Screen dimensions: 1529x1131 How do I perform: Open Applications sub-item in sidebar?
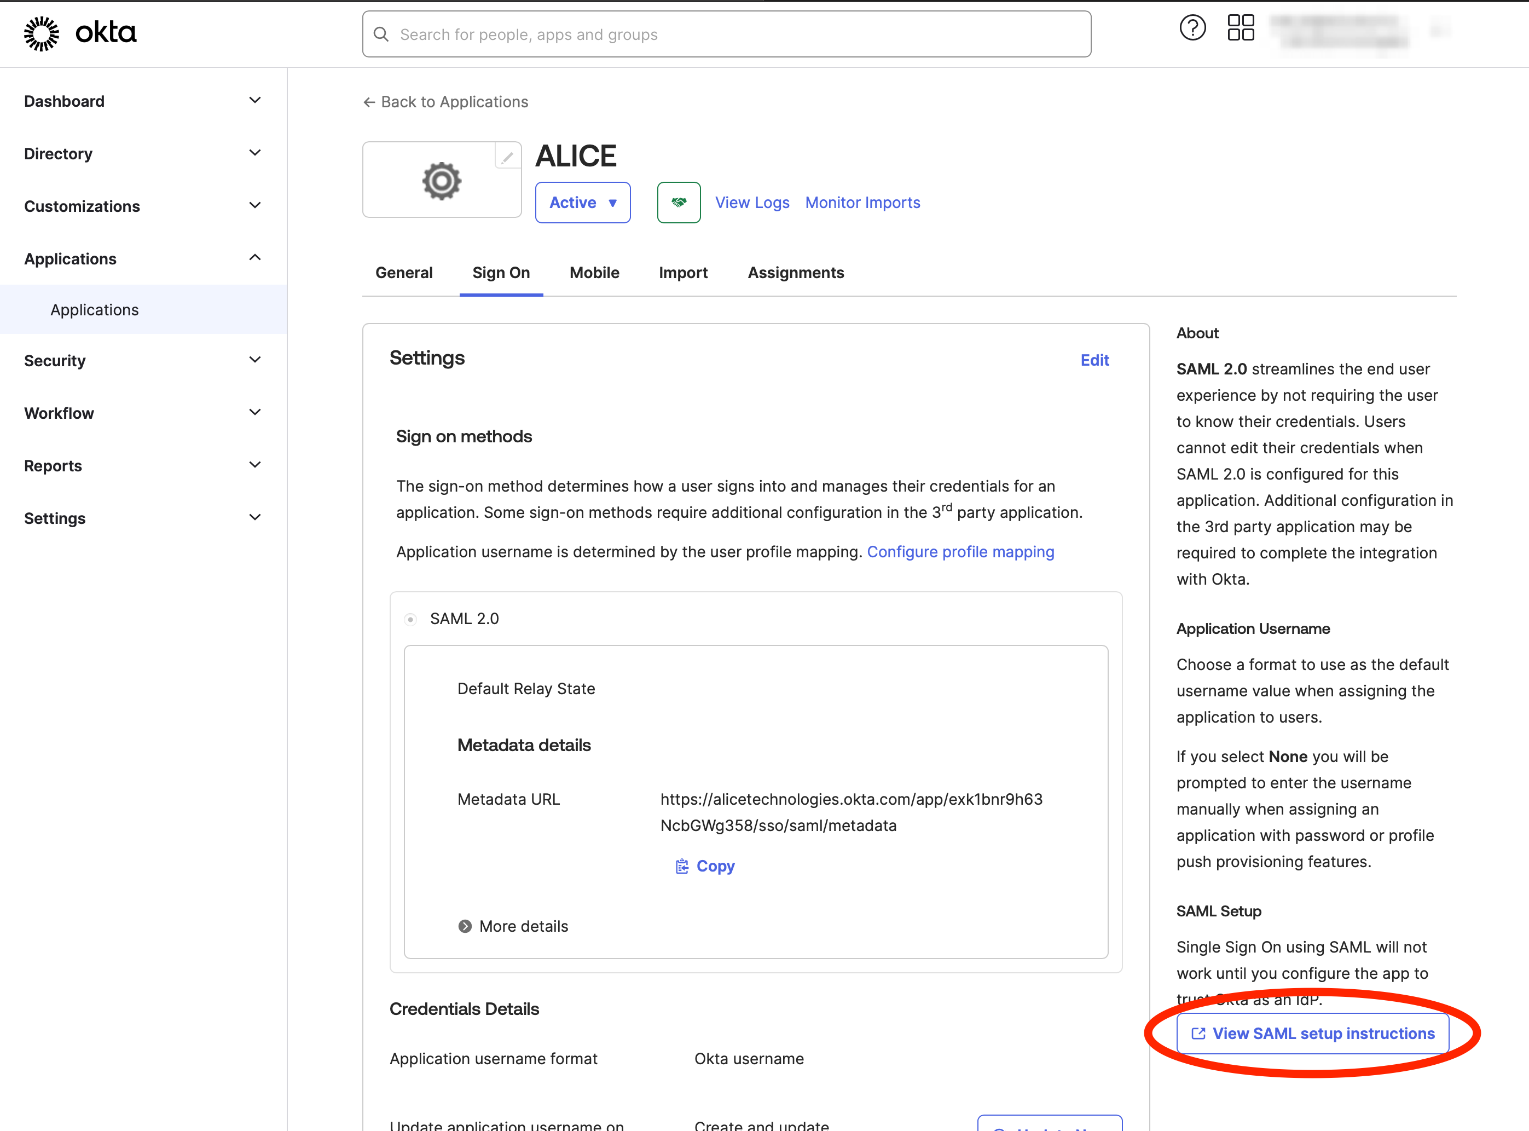click(144, 309)
